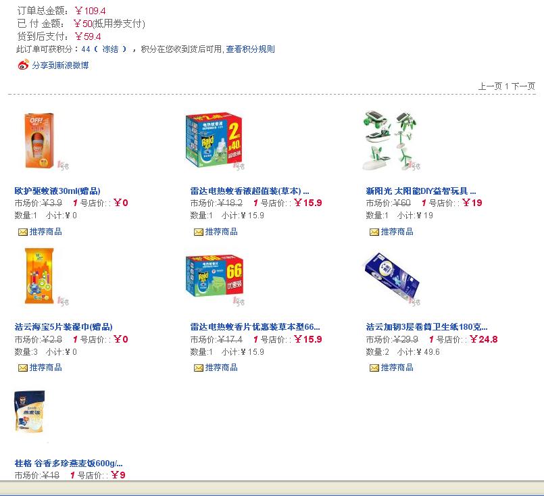
Task: Click envelope icon under 洁云加韧卷筒卫生纸 product
Action: (374, 368)
